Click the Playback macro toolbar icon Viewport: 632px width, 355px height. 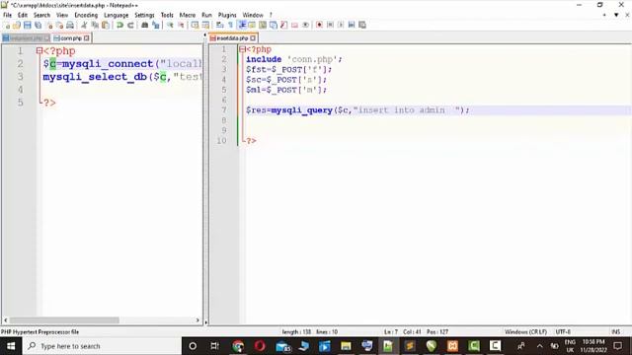pyautogui.click(x=341, y=25)
